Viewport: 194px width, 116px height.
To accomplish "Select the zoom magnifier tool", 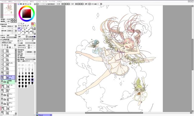I will point(21,26).
